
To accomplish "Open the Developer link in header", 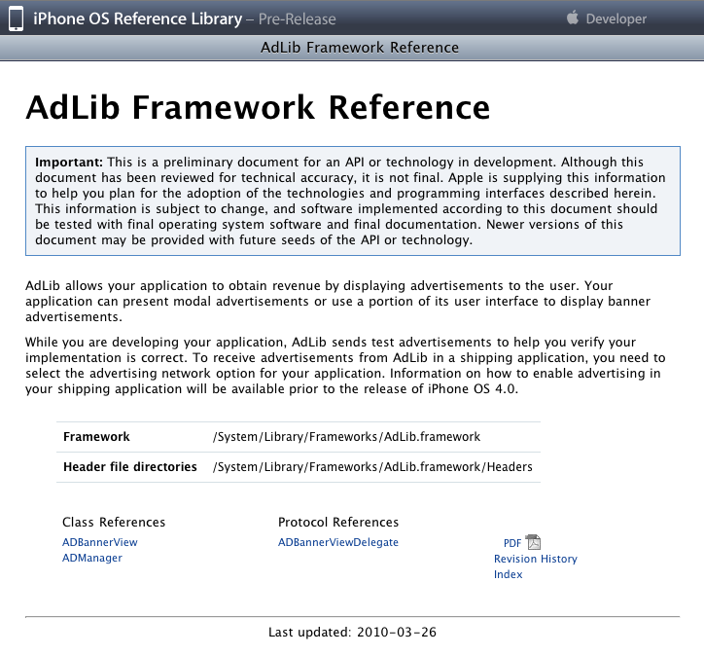I will [x=616, y=18].
